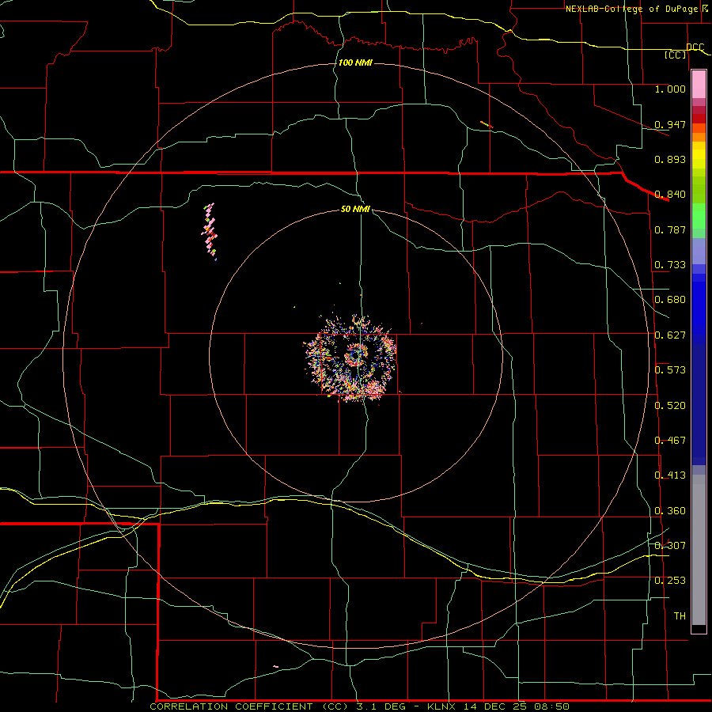This screenshot has height=712, width=712.
Task: Click the 0.253 scale value
Action: click(670, 581)
